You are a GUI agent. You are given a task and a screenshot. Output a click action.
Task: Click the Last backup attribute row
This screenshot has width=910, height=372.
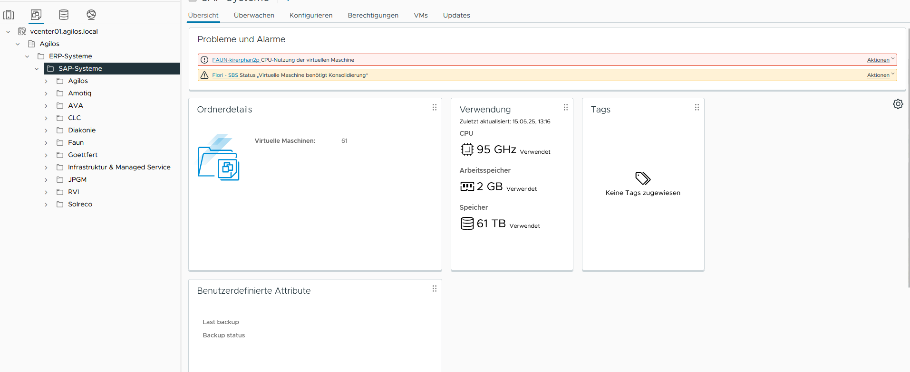(x=221, y=322)
